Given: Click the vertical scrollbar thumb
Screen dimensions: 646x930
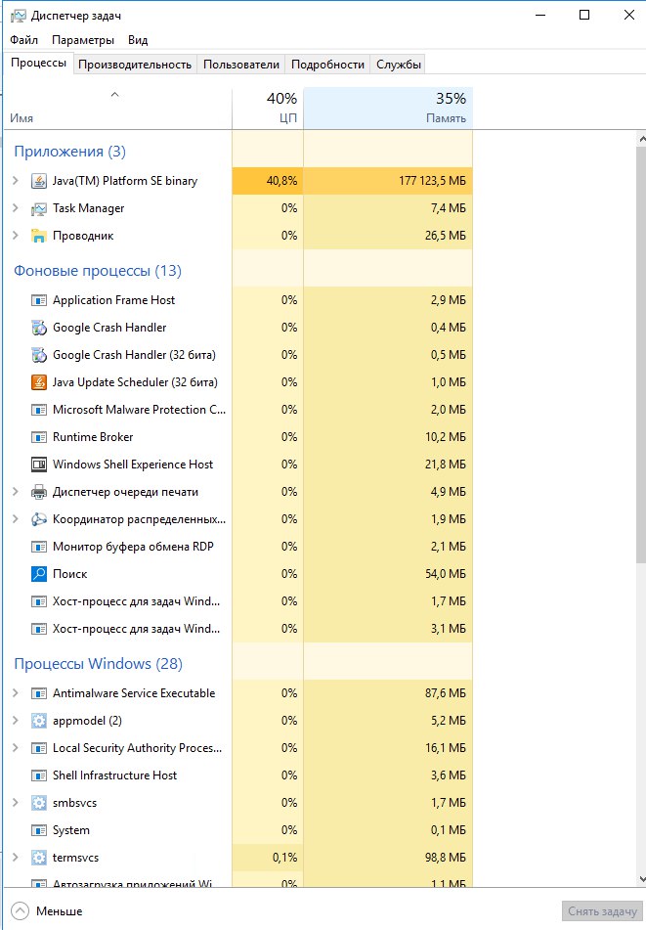Looking at the screenshot, I should [x=641, y=355].
